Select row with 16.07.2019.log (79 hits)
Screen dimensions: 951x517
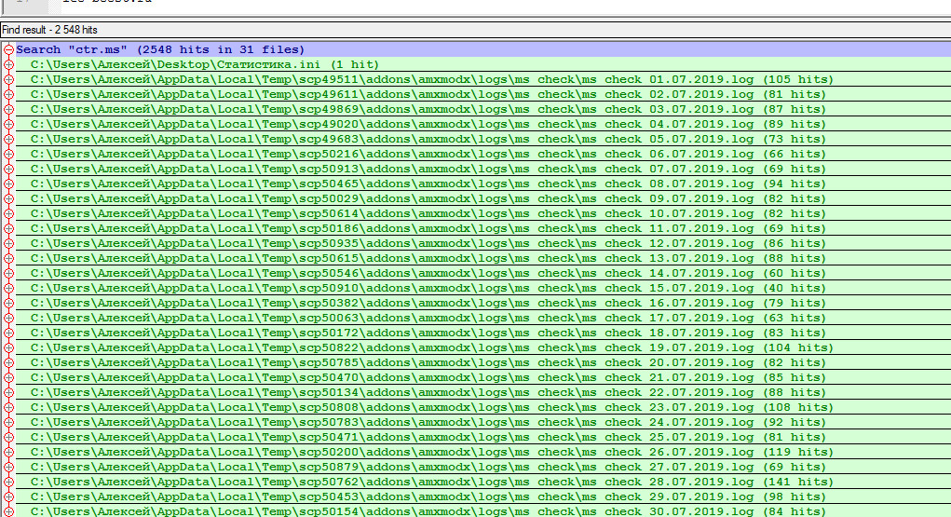coord(482,304)
